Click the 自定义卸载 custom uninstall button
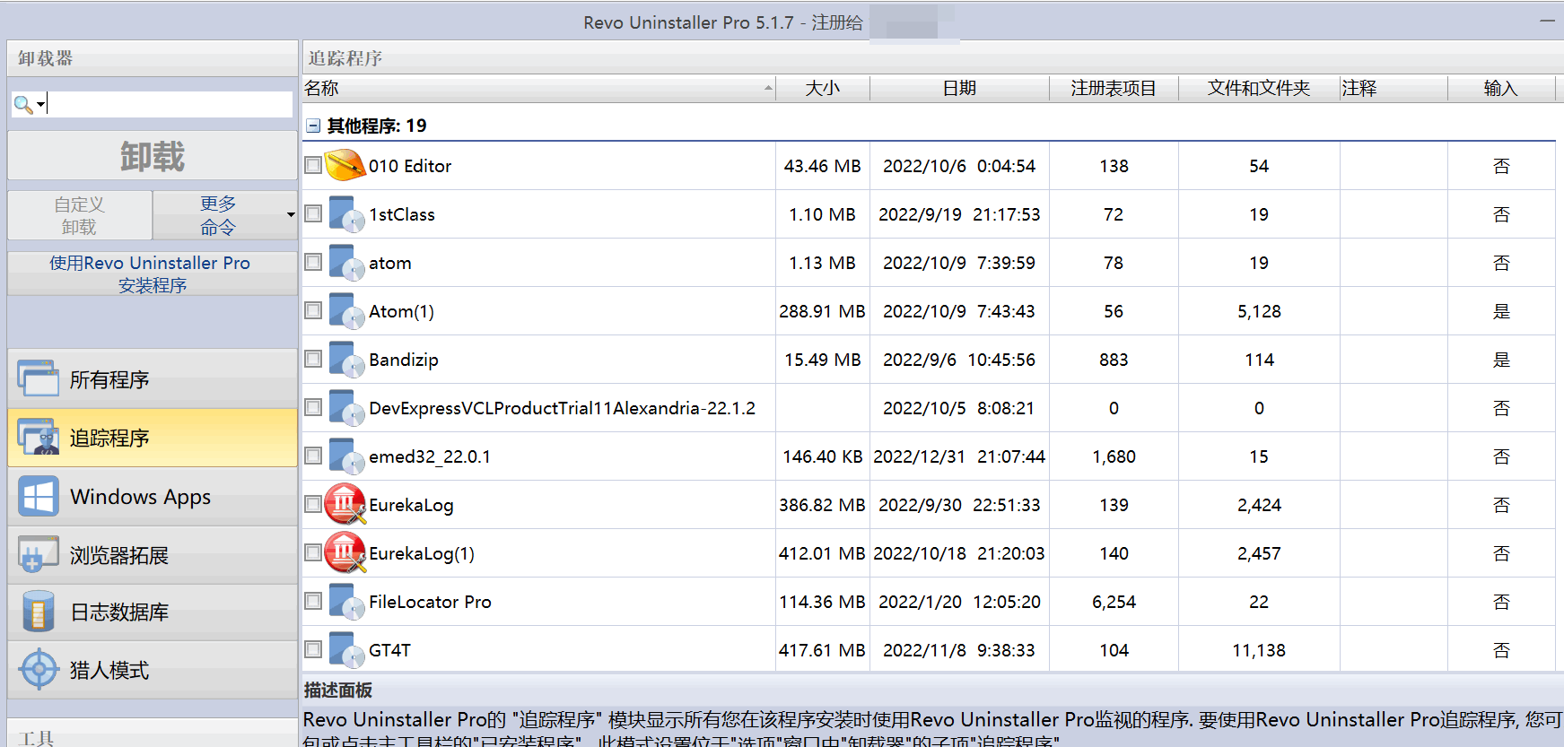This screenshot has width=1564, height=747. point(80,215)
